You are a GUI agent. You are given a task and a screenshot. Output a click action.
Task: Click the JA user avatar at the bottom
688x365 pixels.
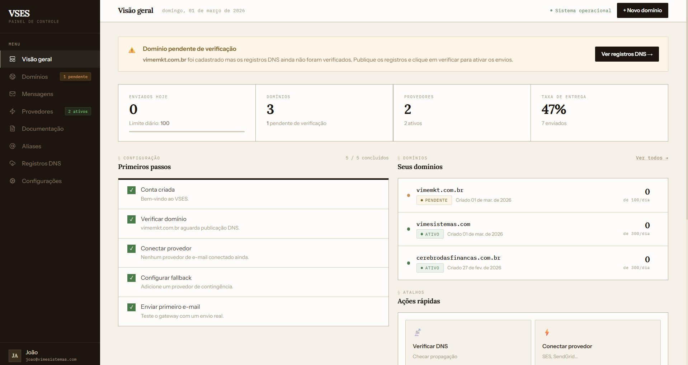tap(15, 356)
